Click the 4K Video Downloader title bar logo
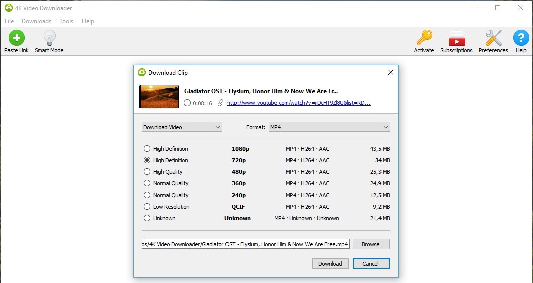Image resolution: width=533 pixels, height=283 pixels. point(8,8)
